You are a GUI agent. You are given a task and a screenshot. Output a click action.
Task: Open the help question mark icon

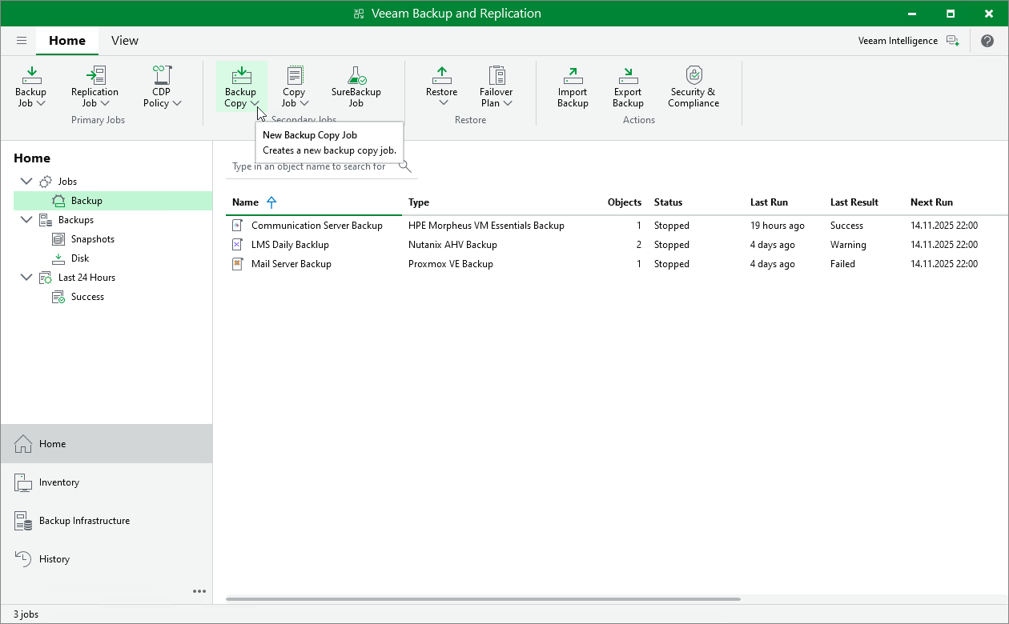tap(987, 41)
